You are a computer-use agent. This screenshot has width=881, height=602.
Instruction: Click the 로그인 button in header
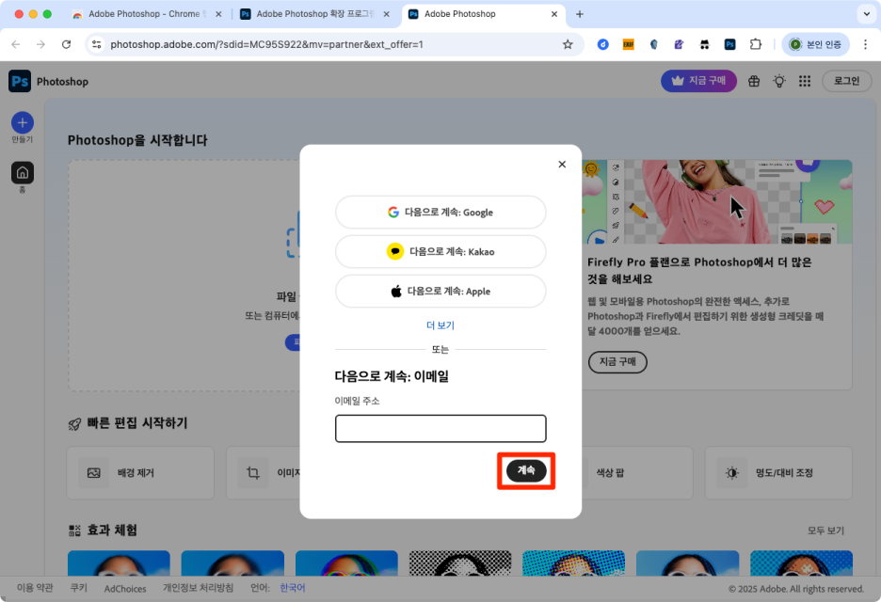pos(847,81)
